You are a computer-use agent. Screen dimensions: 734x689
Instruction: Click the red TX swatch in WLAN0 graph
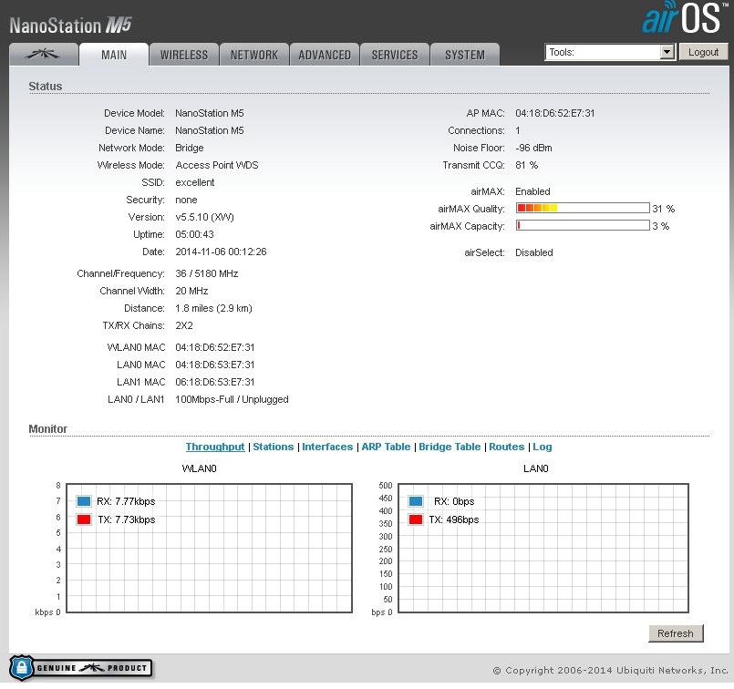click(84, 519)
